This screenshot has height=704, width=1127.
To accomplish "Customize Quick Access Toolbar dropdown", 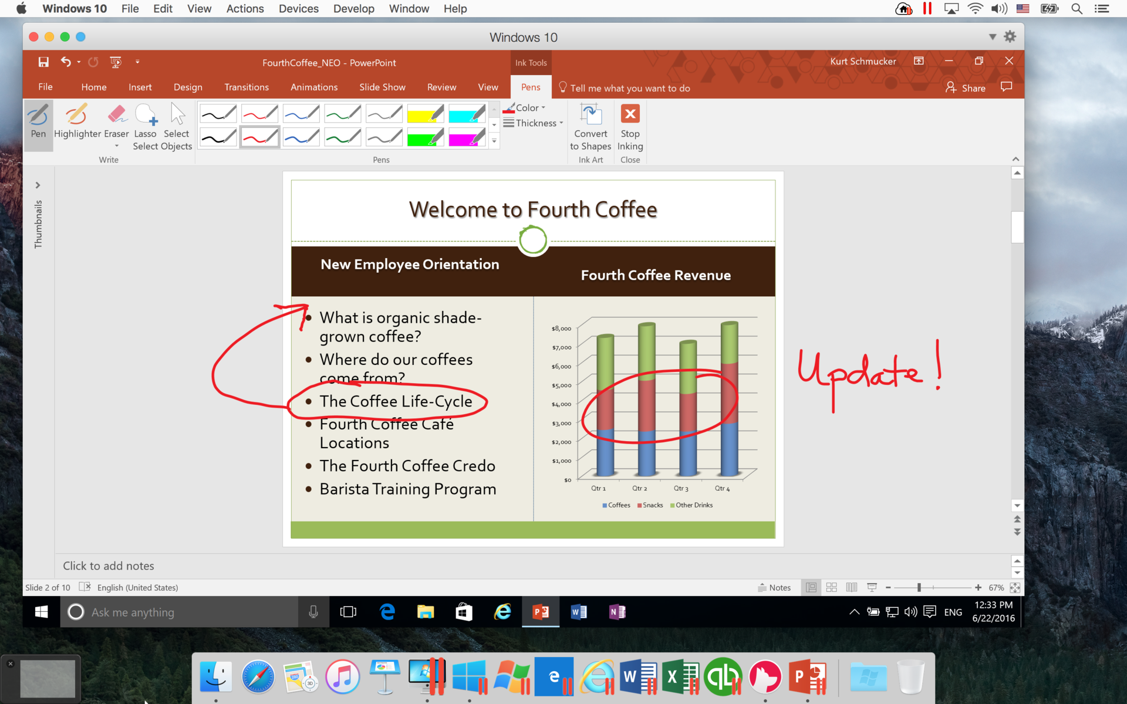I will click(137, 62).
